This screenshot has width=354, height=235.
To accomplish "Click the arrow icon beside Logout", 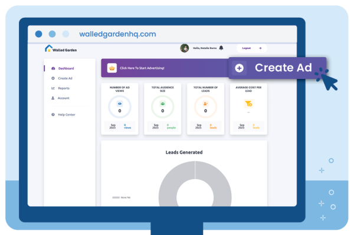I will click(x=260, y=48).
